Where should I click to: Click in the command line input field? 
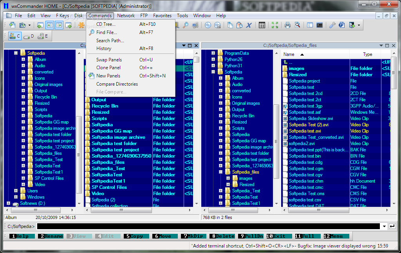pos(208,226)
